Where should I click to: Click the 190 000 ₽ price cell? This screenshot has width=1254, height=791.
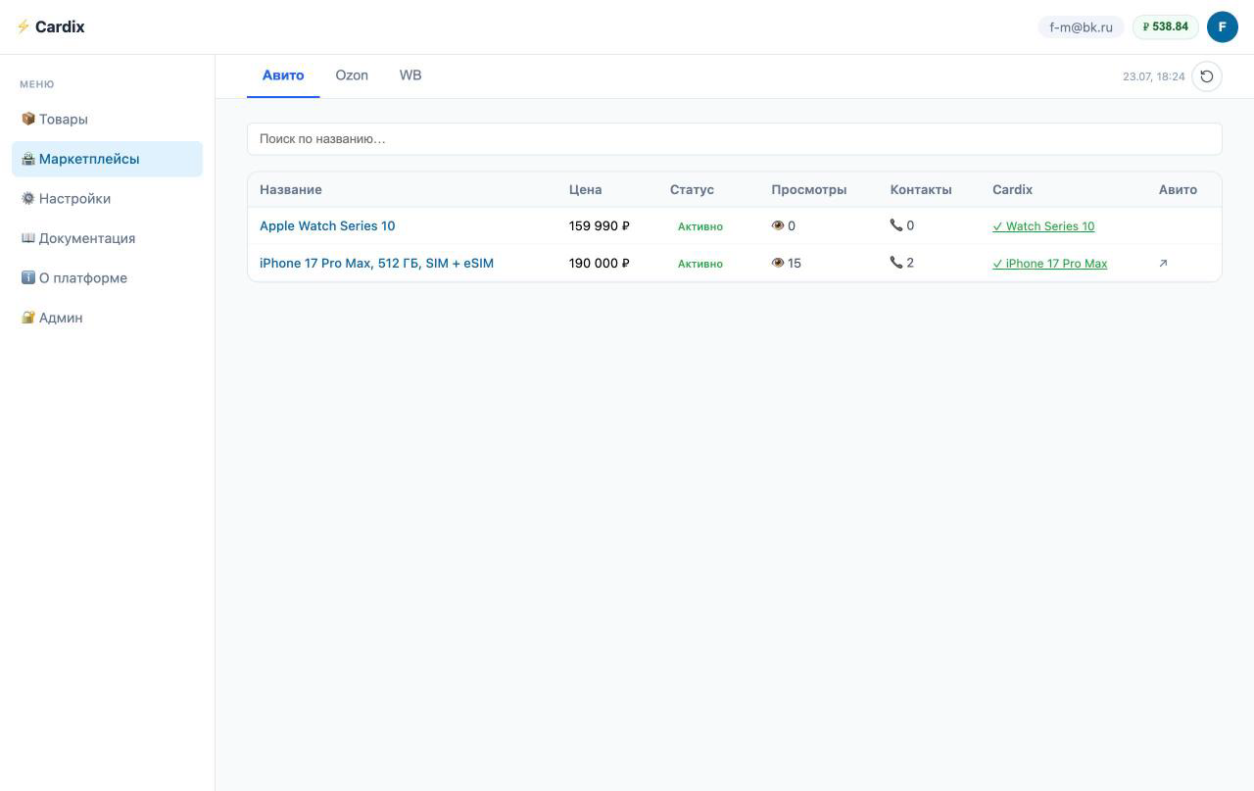(x=600, y=263)
